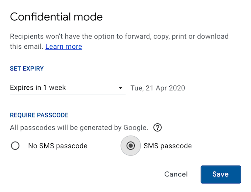Save the confidential mode settings
Viewport: 251px width, 192px height.
[220, 174]
